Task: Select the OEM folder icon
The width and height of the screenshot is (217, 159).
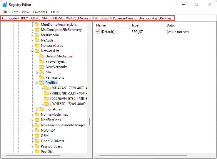Action: tap(37, 136)
